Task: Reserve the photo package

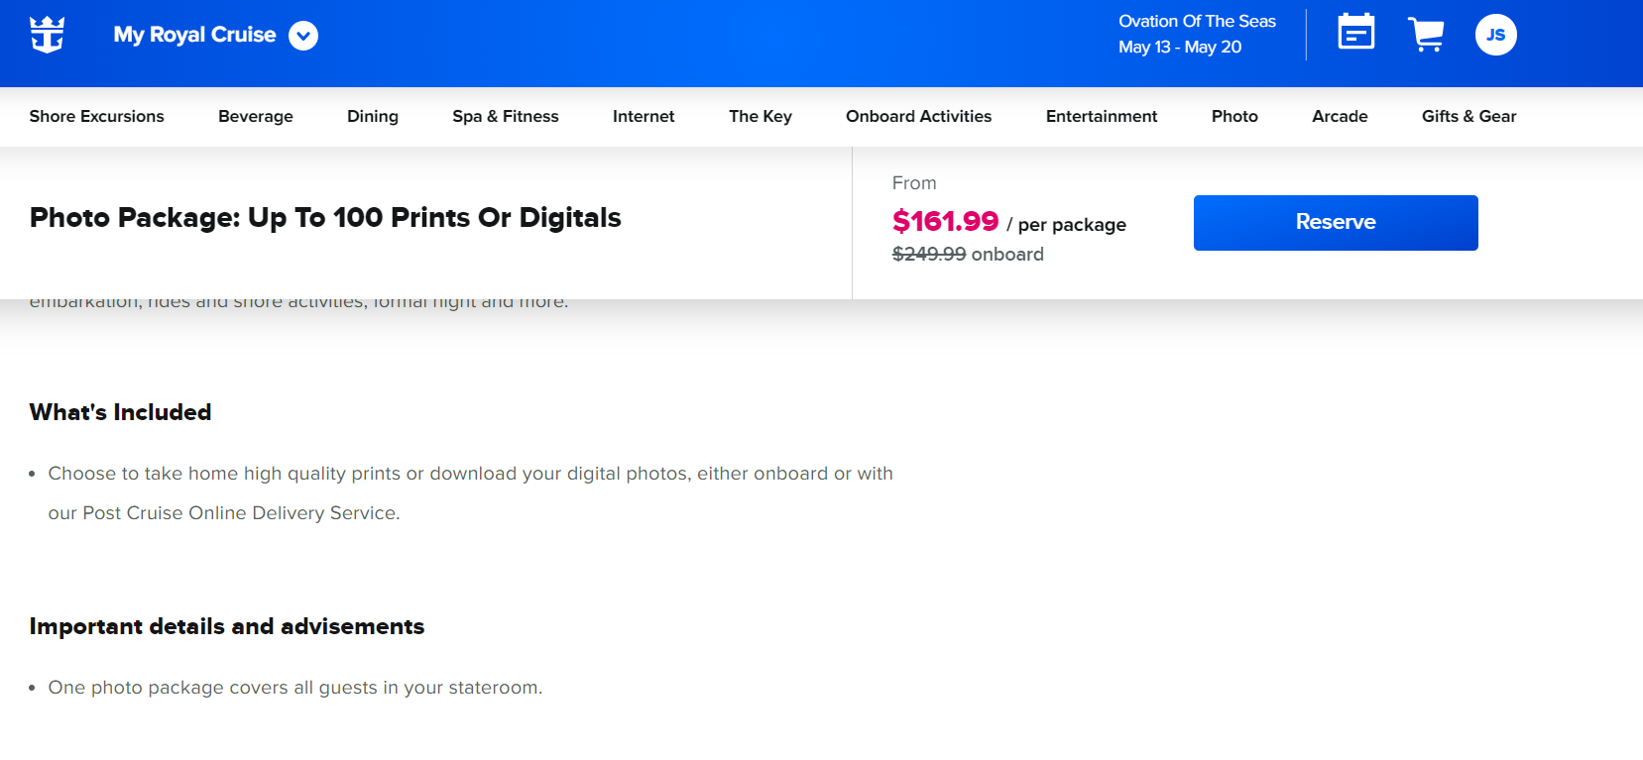Action: pos(1336,223)
